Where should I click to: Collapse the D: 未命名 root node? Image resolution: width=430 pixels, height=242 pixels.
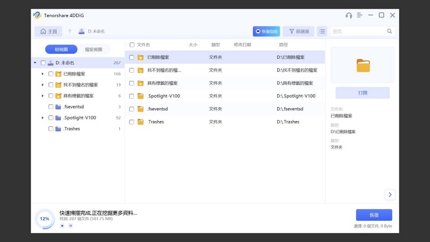coord(35,63)
